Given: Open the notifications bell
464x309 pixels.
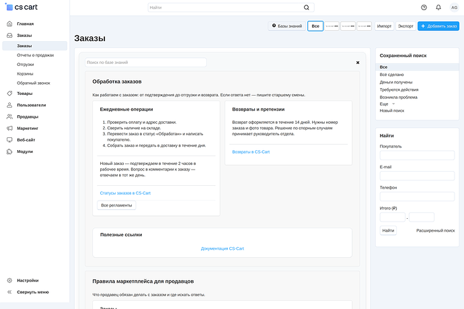Looking at the screenshot, I should [438, 7].
